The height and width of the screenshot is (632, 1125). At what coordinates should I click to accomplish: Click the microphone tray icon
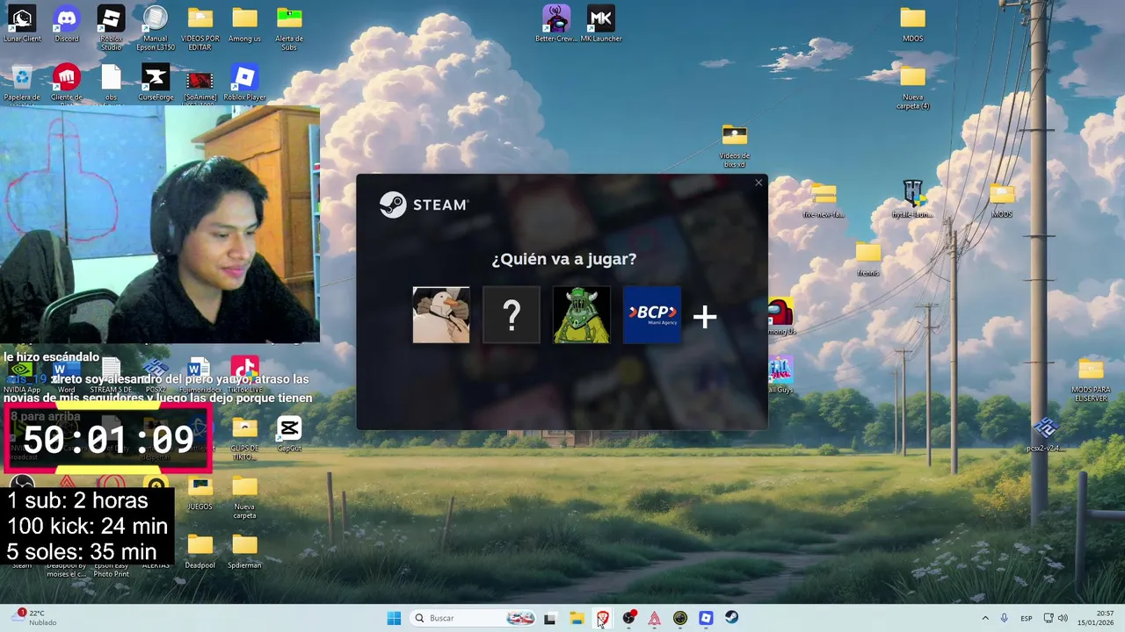point(1005,618)
